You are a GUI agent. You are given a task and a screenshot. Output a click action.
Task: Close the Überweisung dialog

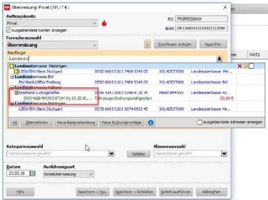pos(225,8)
